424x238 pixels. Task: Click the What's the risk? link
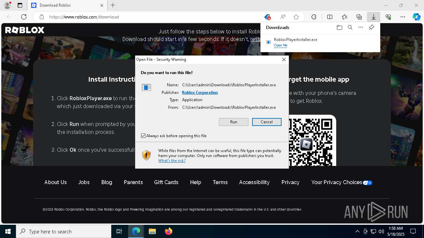pyautogui.click(x=172, y=161)
